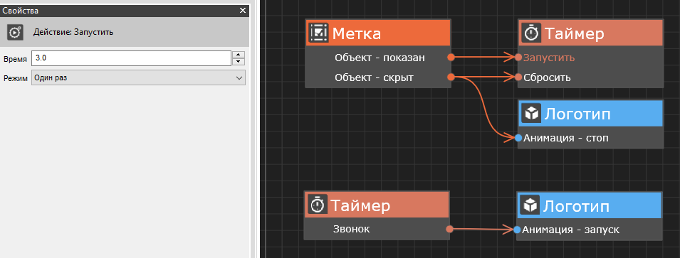The height and width of the screenshot is (258, 680).
Task: Click the Метка node marker icon
Action: [319, 33]
